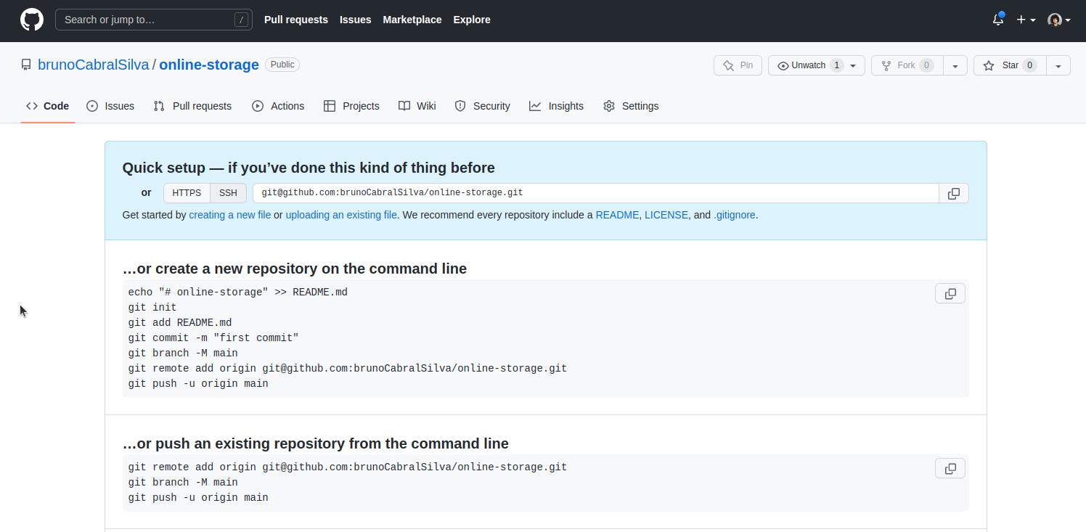Open the online-storage repository link
Viewport: 1086px width, 532px height.
(x=209, y=65)
